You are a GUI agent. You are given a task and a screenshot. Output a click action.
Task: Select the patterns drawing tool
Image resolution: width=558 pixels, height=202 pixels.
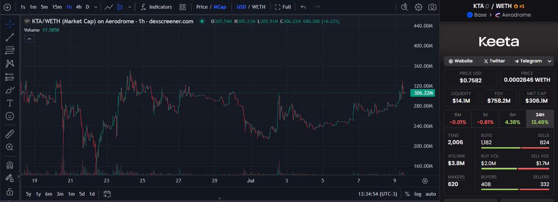[x=10, y=63]
